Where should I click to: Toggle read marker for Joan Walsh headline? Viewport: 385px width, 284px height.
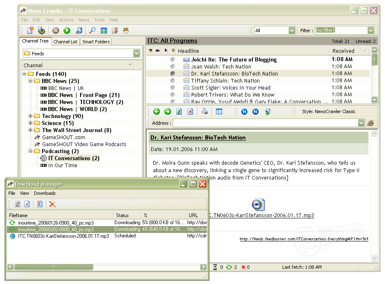coord(173,66)
